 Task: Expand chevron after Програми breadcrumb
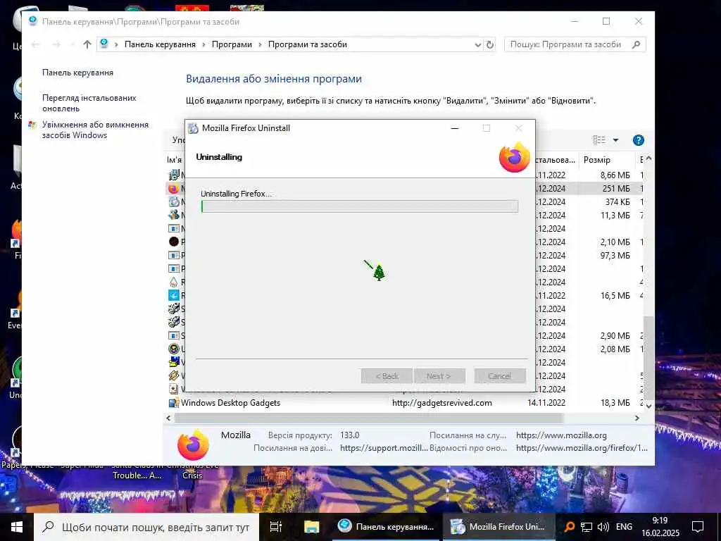261,44
